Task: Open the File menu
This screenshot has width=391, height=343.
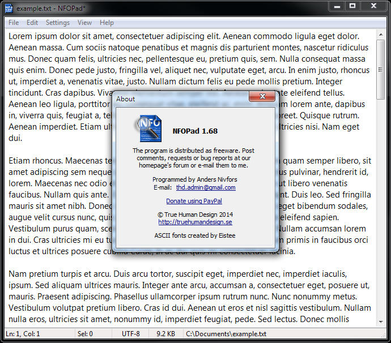Action: (14, 23)
